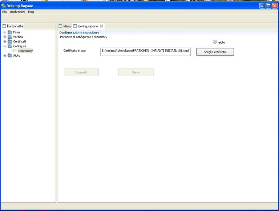Screen dimensions: 279x211
Task: Click the Funzionalità panel icon
Action: [4, 26]
